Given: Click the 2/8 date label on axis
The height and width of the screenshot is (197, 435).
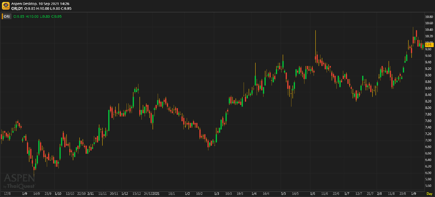Looking at the screenshot, I should (x=380, y=194).
